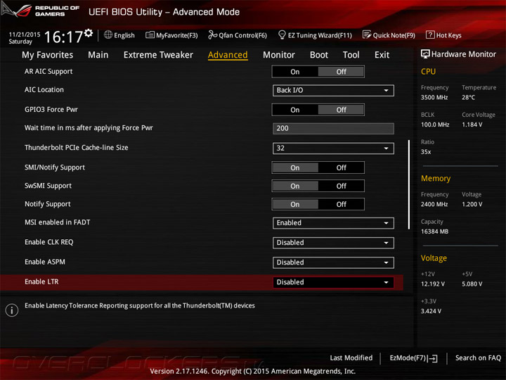Click the MSI enabled in FADT label
The image size is (506, 380).
(x=58, y=222)
